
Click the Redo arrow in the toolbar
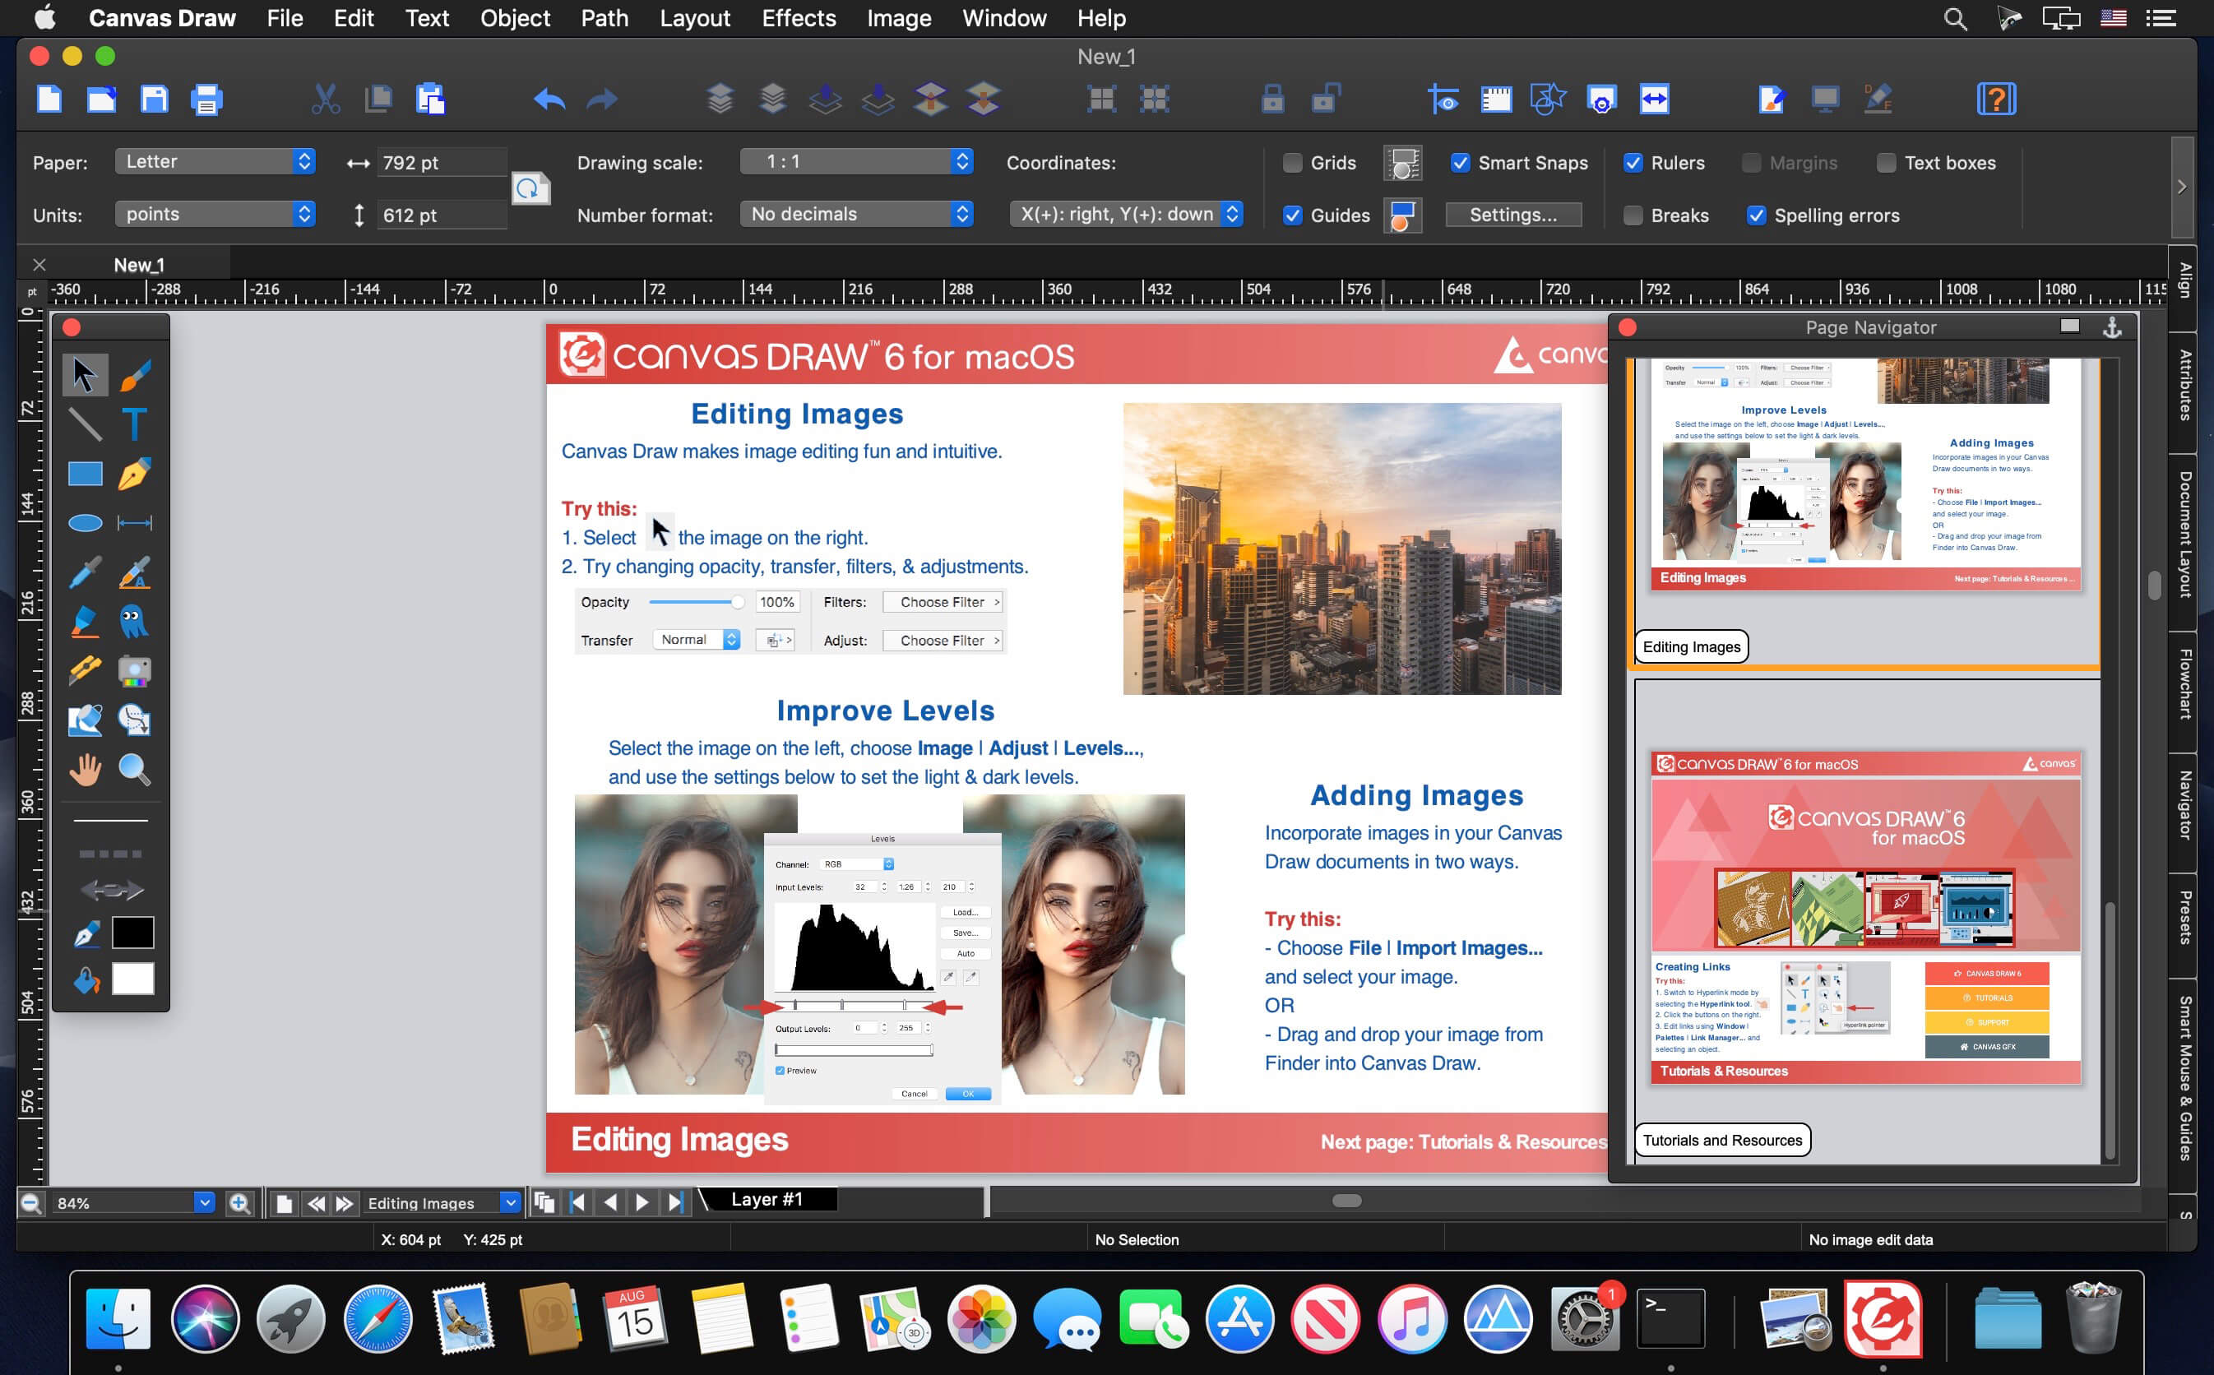602,98
